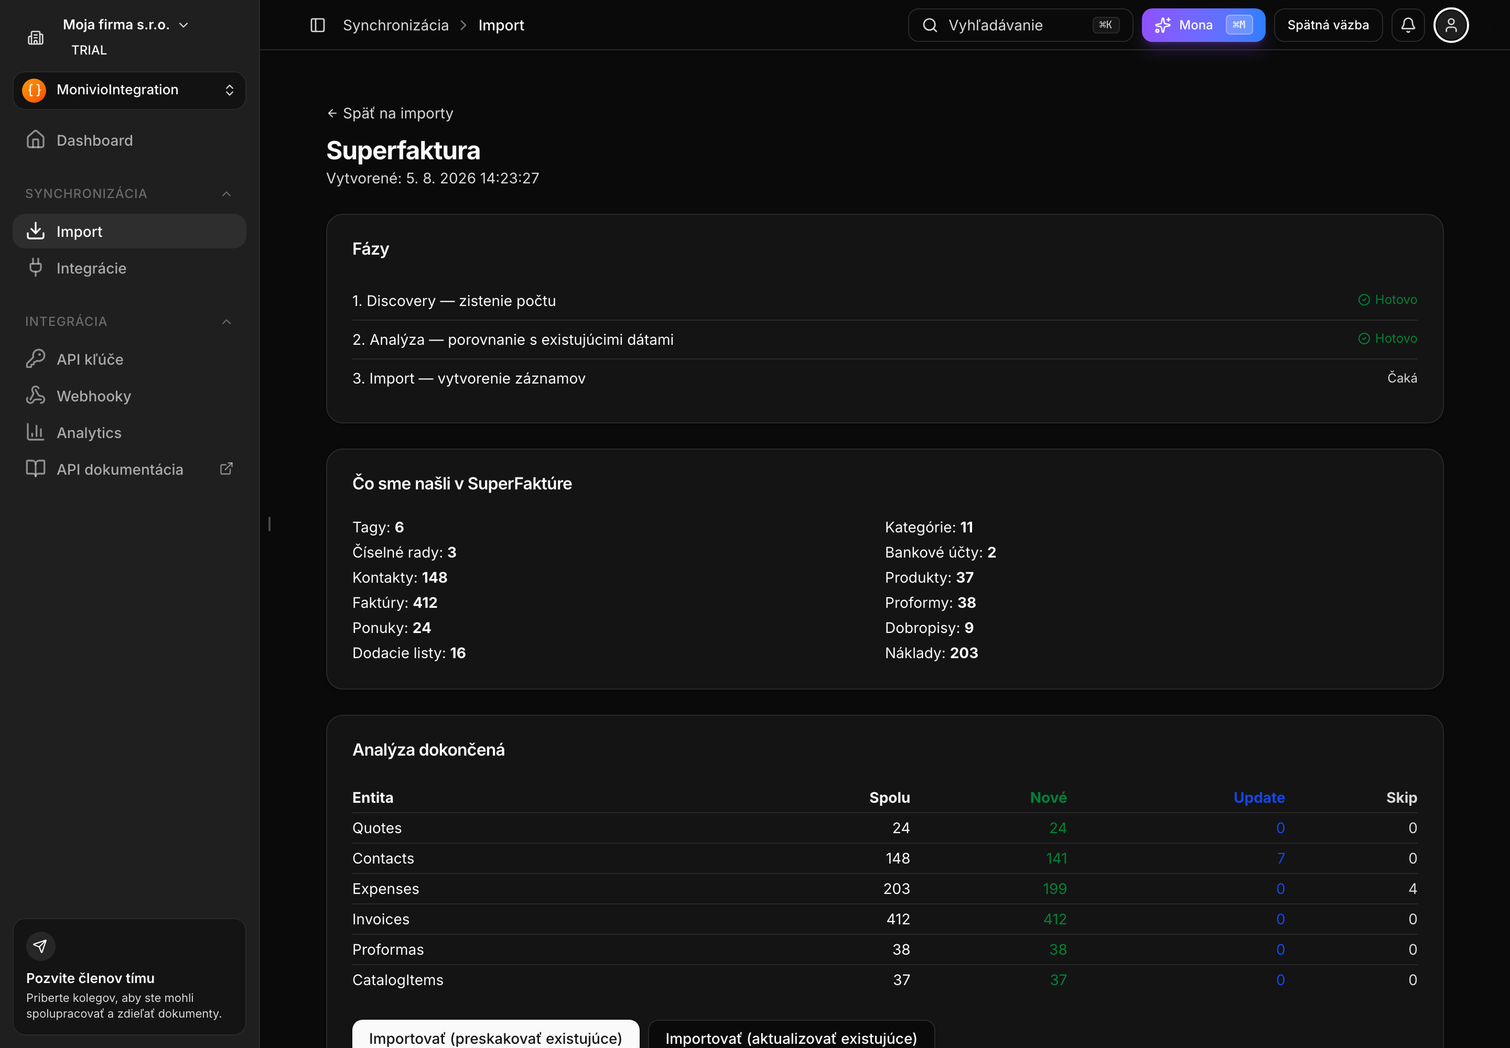Click the API kľúče key icon
The image size is (1510, 1048).
(x=36, y=358)
